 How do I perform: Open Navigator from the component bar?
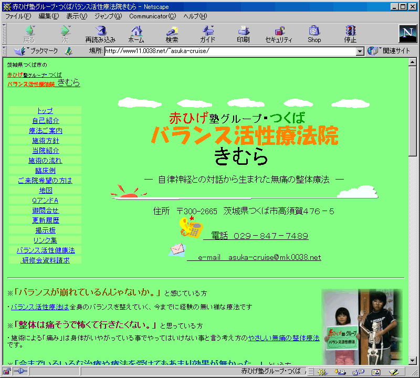(322, 372)
